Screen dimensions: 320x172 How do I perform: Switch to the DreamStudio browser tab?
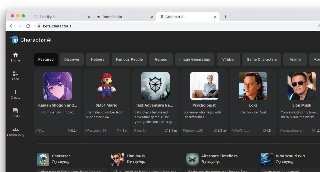(125, 17)
